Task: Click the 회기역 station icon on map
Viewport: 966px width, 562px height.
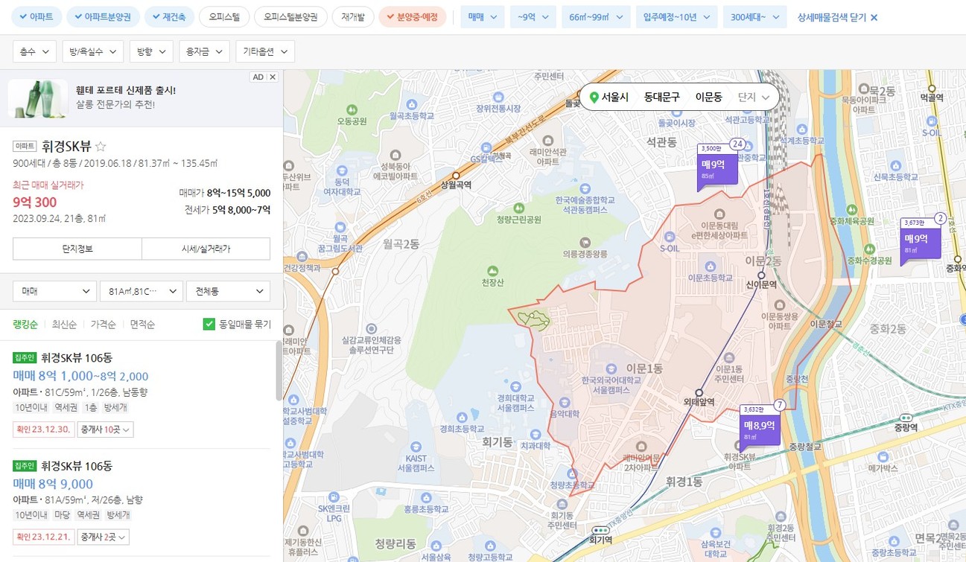Action: pos(600,531)
